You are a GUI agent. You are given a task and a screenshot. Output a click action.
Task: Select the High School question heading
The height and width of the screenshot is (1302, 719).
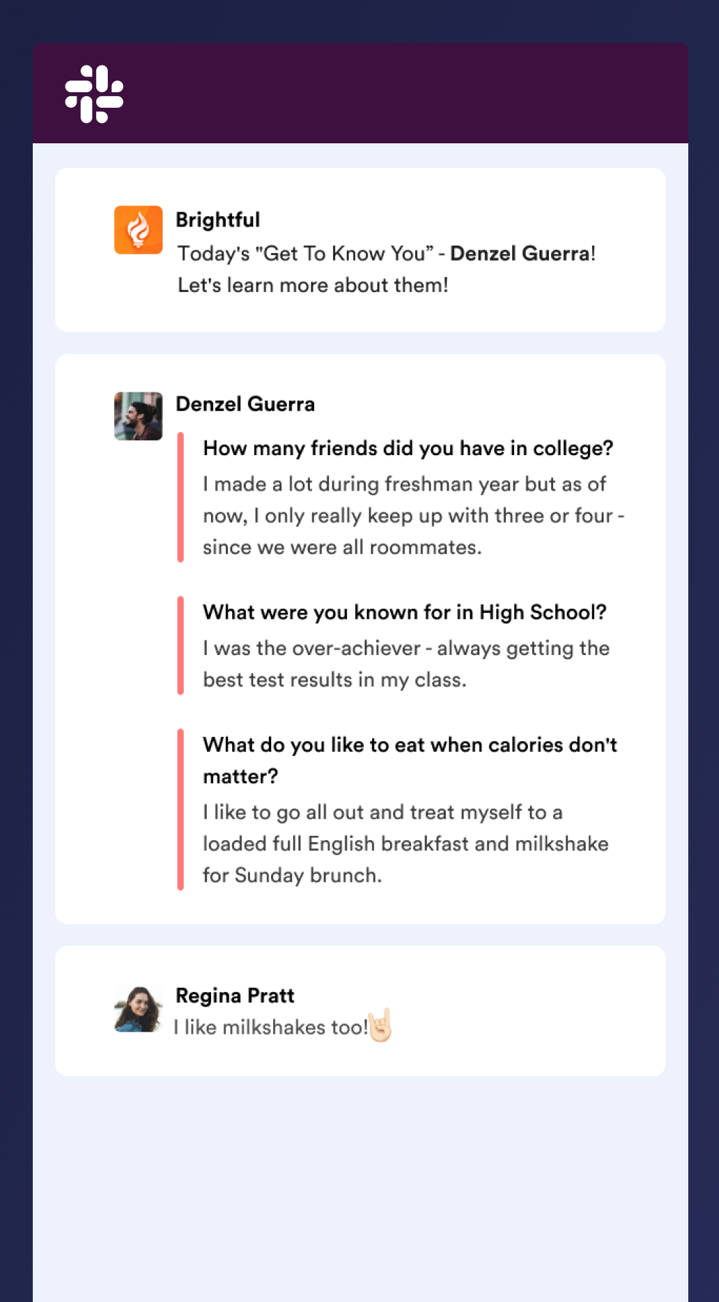405,612
